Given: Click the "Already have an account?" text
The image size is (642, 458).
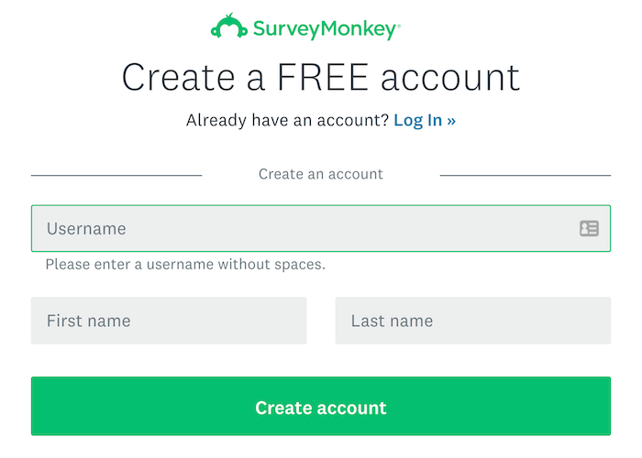Looking at the screenshot, I should pos(287,120).
